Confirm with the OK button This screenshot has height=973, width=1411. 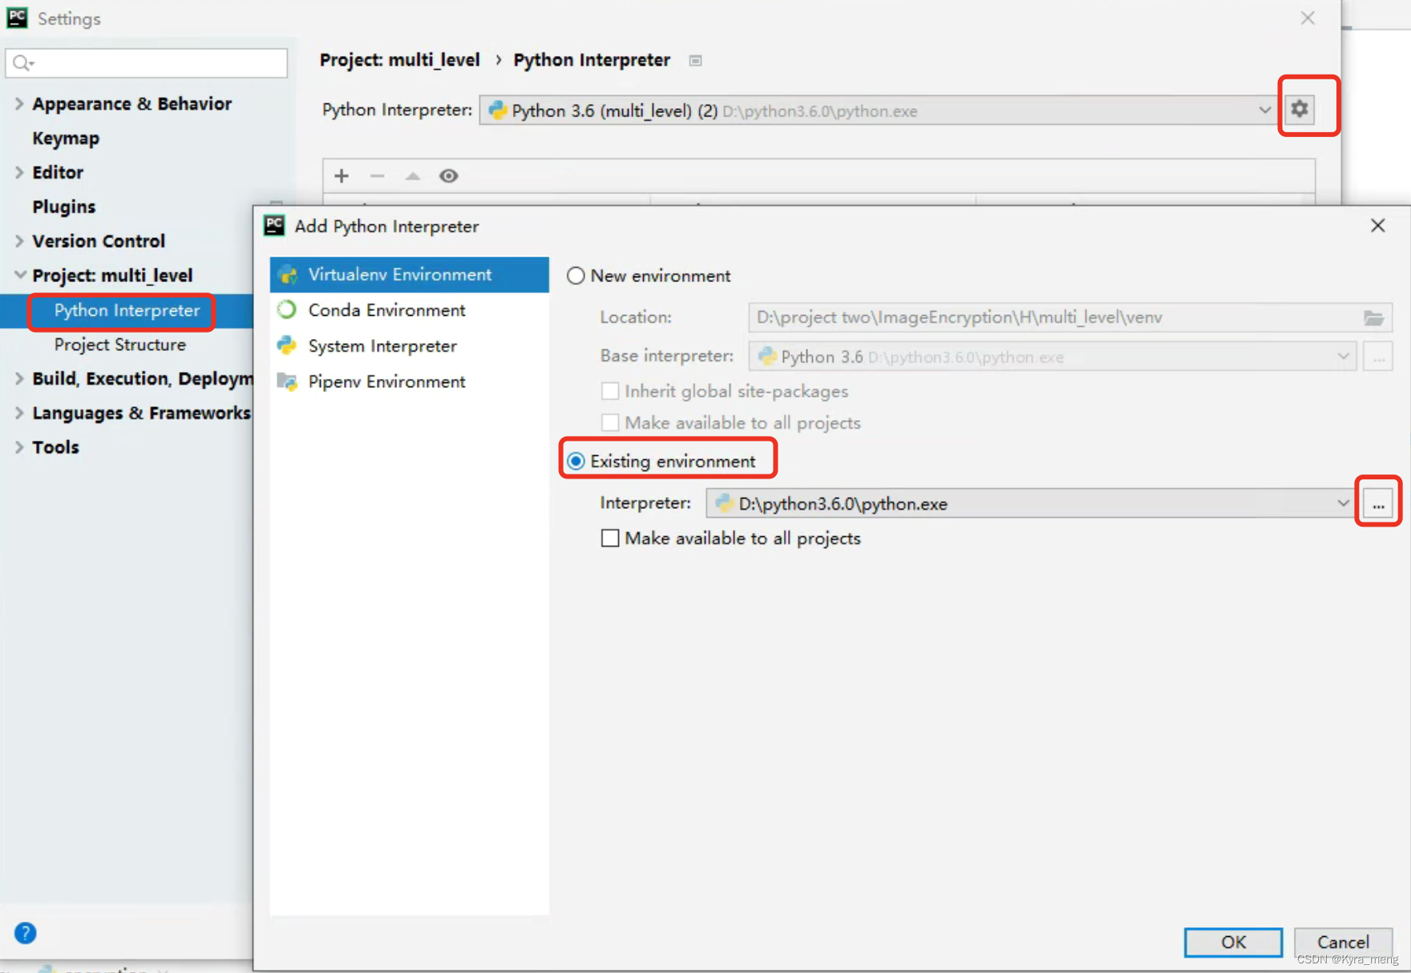click(1232, 942)
